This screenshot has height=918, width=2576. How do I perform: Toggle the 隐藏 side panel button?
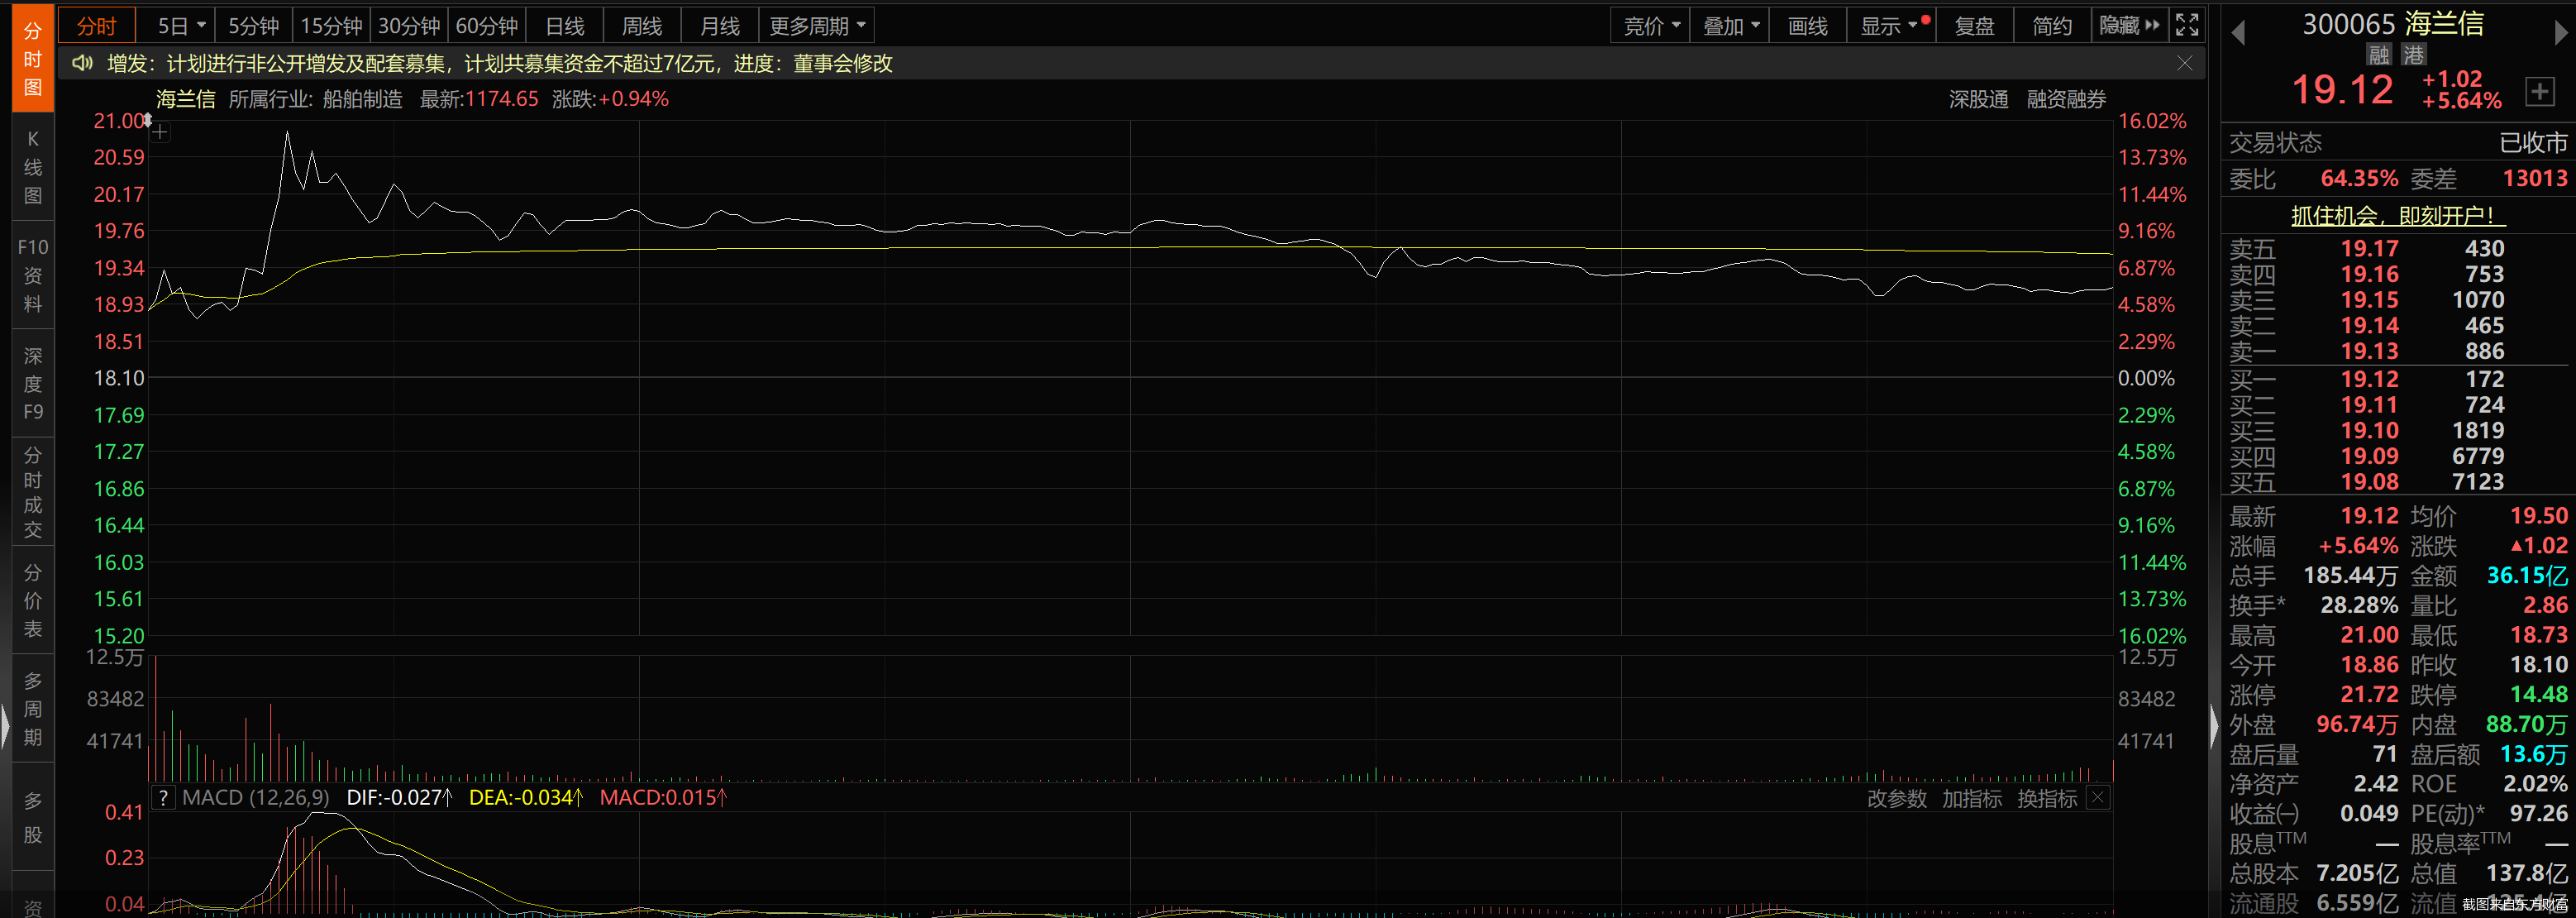point(2129,25)
